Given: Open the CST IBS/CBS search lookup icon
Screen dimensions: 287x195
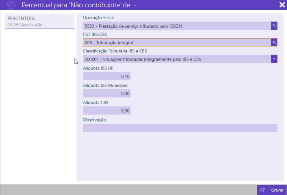Looking at the screenshot, I should point(274,42).
